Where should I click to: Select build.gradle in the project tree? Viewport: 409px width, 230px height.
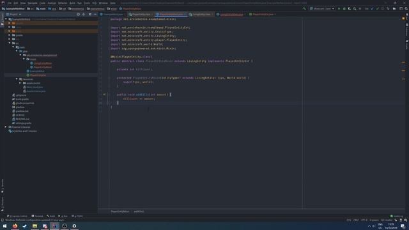22,99
